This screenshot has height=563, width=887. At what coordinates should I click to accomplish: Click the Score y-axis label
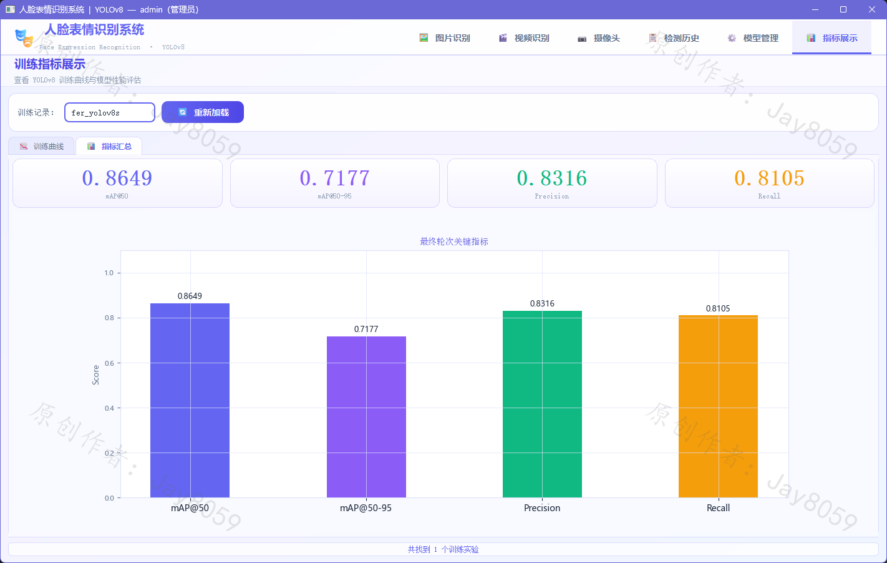[95, 375]
